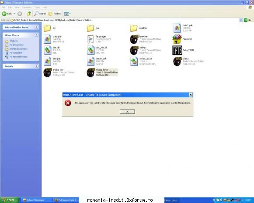
Task: Select the languages text document
Action: 90,39
